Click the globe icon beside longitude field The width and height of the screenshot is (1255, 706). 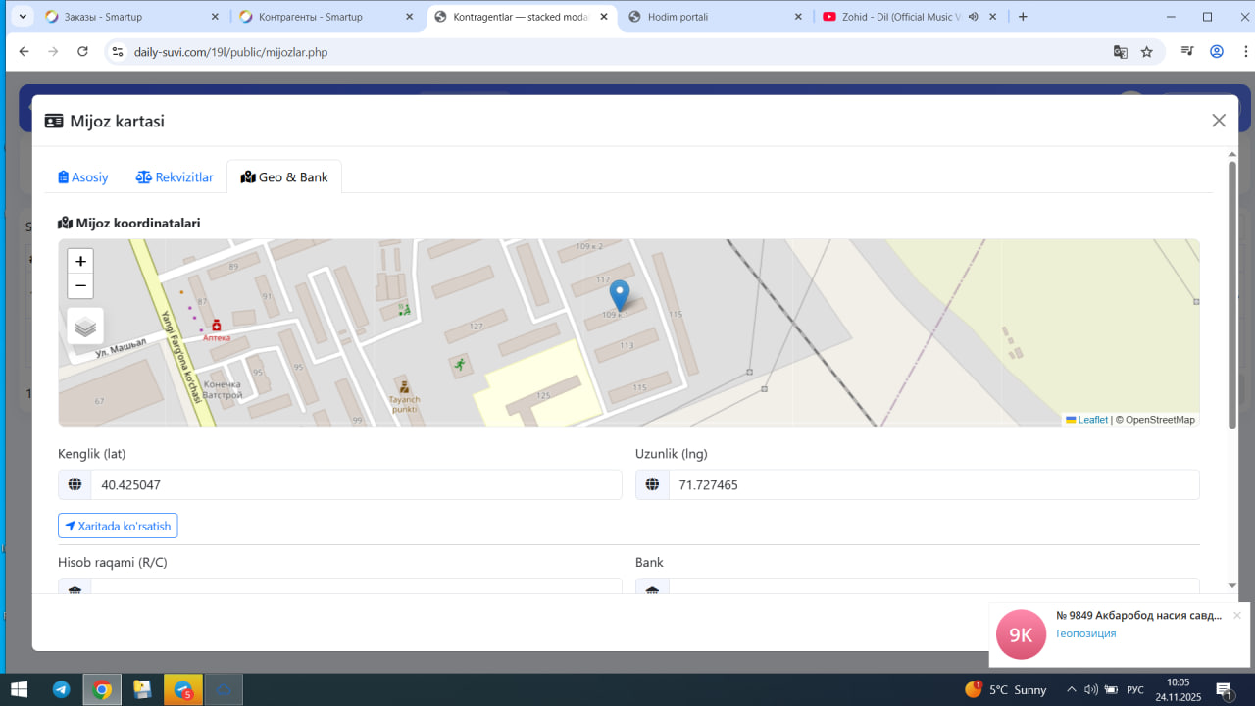652,484
